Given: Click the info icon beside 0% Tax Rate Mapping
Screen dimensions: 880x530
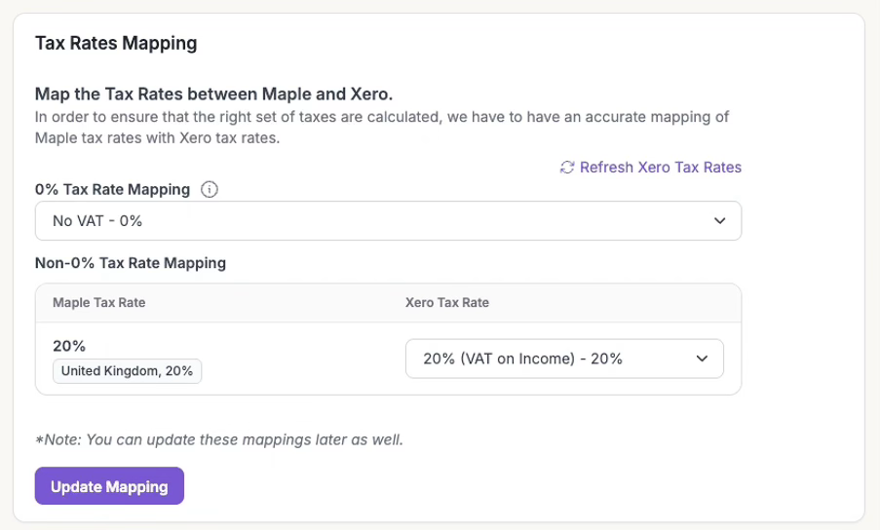Looking at the screenshot, I should point(209,190).
